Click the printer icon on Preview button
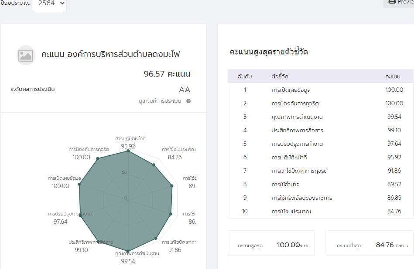Viewport: 414px width, 269px height. 392,2
